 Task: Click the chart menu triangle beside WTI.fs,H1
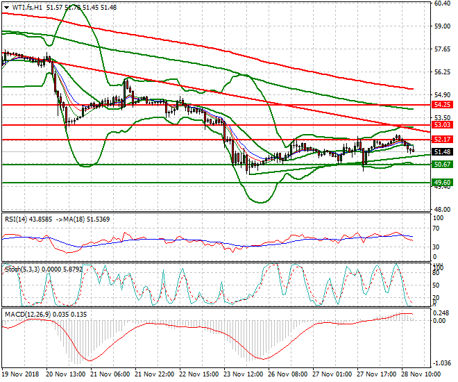pyautogui.click(x=6, y=8)
